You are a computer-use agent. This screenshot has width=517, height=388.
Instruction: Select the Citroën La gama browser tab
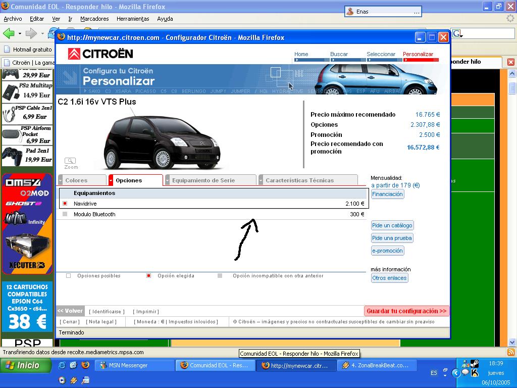[x=29, y=62]
